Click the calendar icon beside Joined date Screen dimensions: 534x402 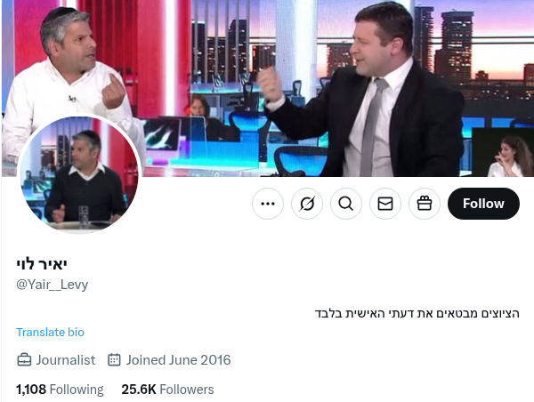(114, 360)
